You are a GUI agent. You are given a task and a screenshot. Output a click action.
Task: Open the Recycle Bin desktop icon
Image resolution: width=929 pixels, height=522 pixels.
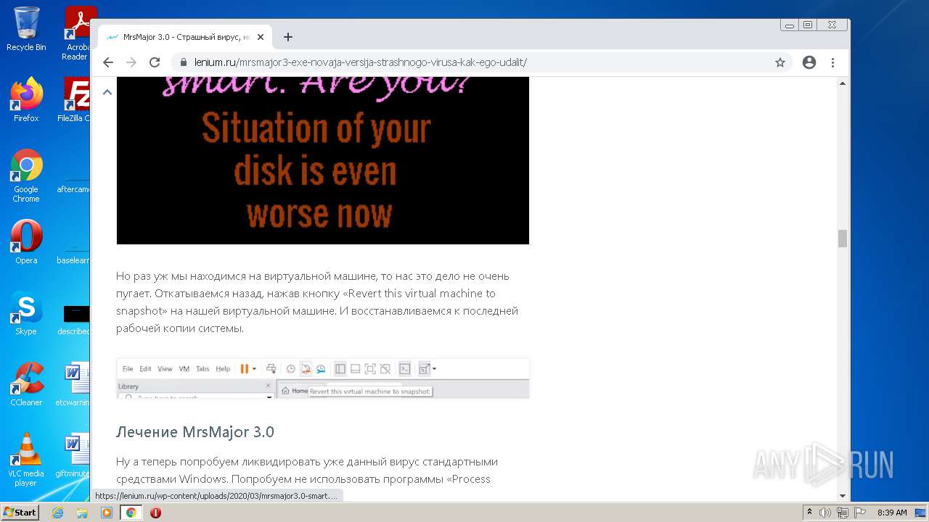point(26,29)
